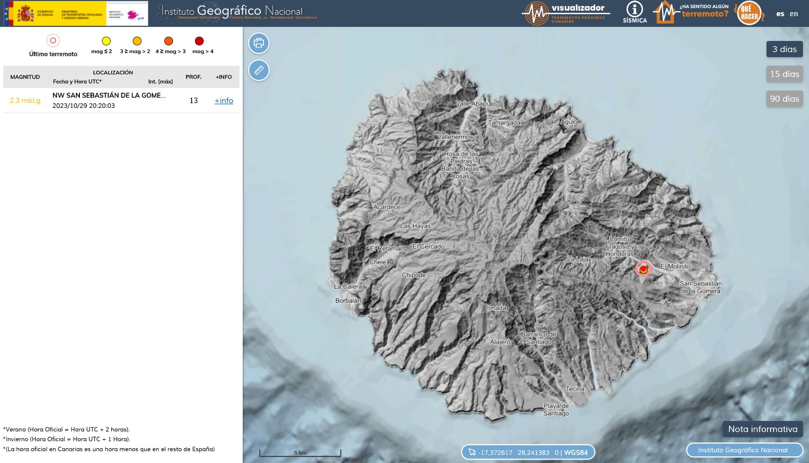
Task: Show earthquakes from the last 15 días
Action: click(x=784, y=74)
